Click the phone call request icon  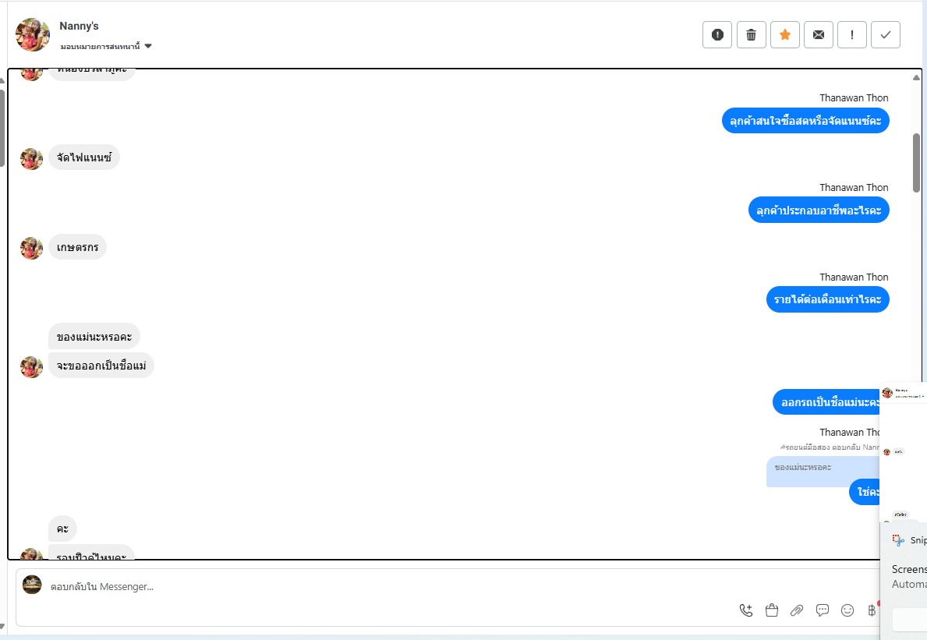(746, 610)
